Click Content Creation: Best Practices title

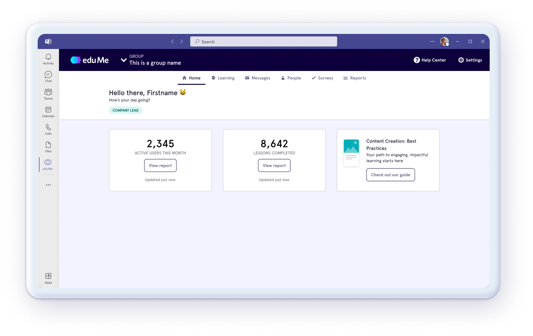pos(391,145)
